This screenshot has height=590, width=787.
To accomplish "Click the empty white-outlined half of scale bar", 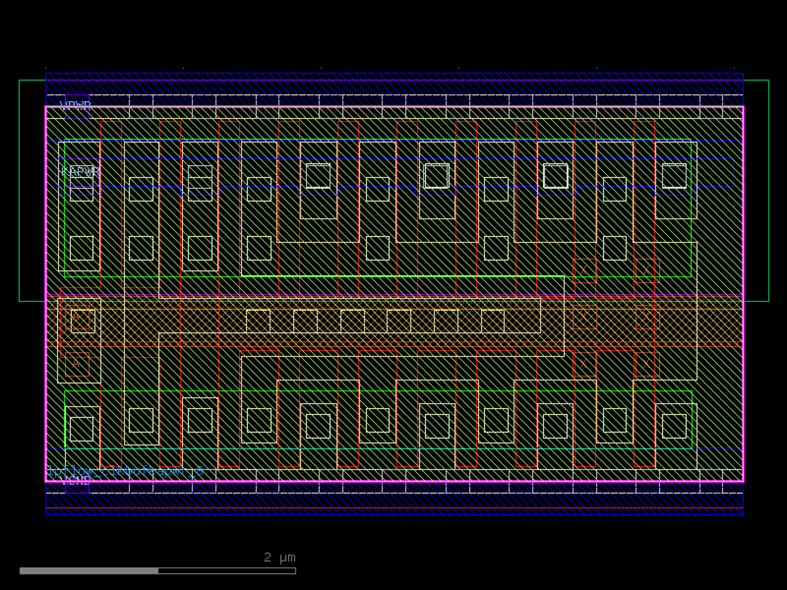I will coord(227,571).
